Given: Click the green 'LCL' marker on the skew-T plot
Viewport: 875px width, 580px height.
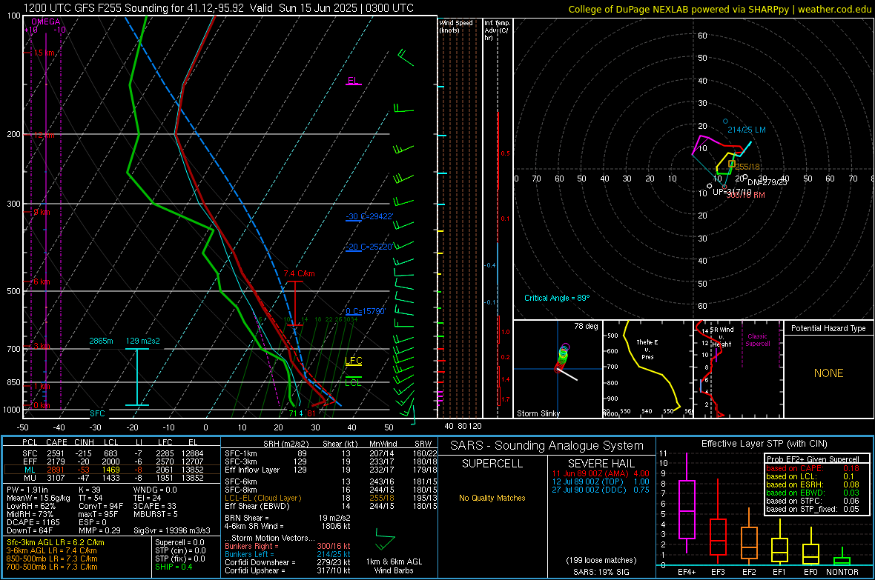Looking at the screenshot, I should (353, 382).
